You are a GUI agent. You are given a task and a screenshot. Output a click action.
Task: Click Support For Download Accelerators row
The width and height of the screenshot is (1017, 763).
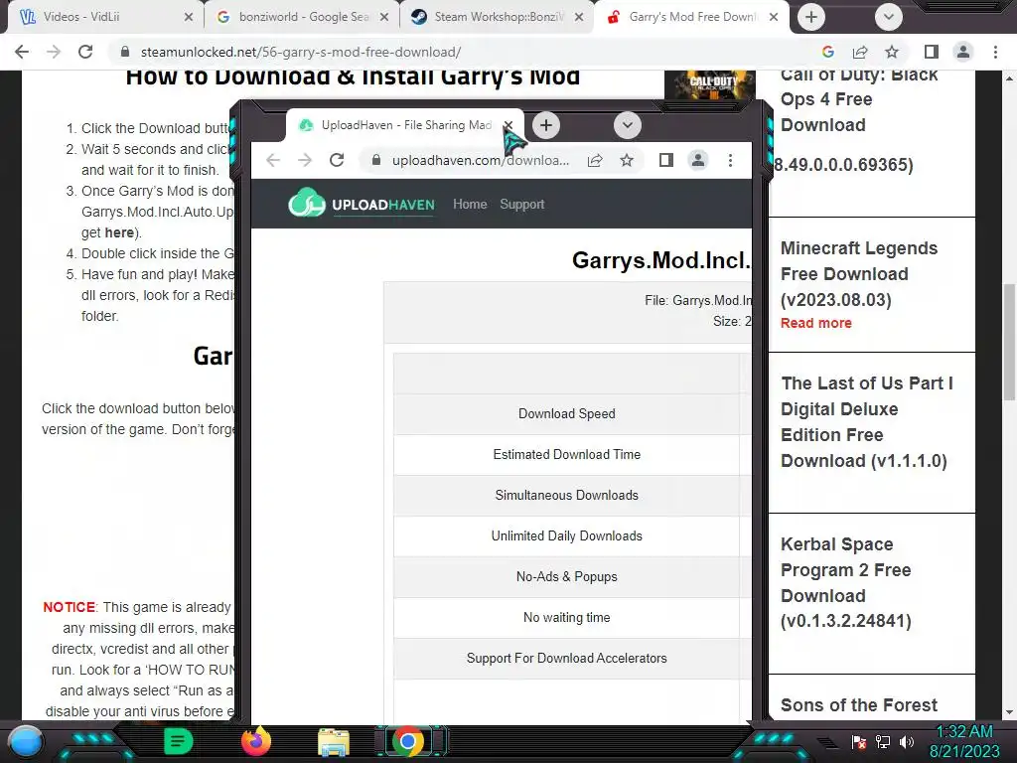tap(573, 659)
